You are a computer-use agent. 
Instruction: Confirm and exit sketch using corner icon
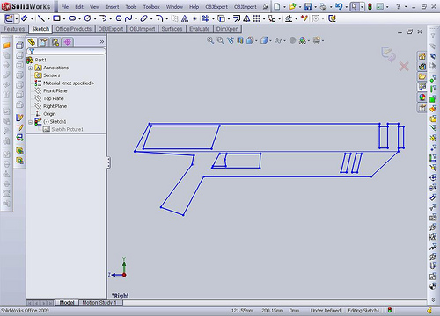tap(388, 54)
